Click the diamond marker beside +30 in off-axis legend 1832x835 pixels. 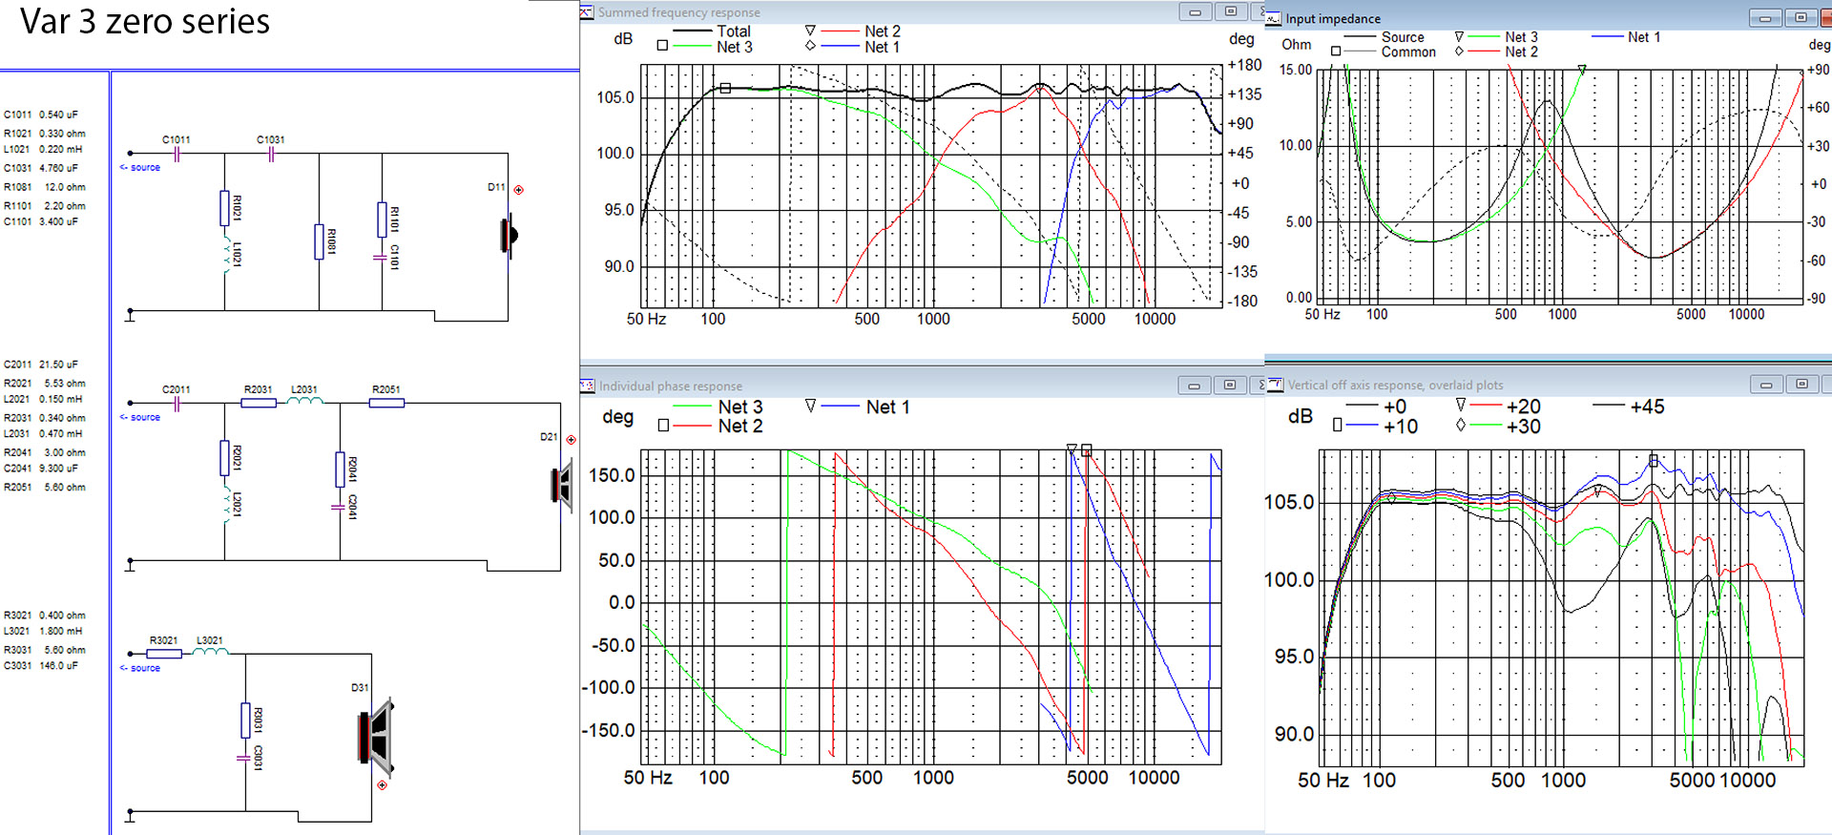click(1460, 426)
